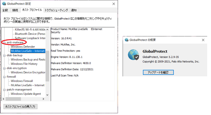
Task: Collapse the firewall tree node
Action: (5, 77)
